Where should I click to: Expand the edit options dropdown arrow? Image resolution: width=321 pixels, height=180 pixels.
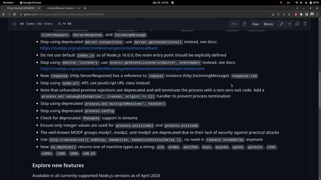pyautogui.click(x=289, y=24)
